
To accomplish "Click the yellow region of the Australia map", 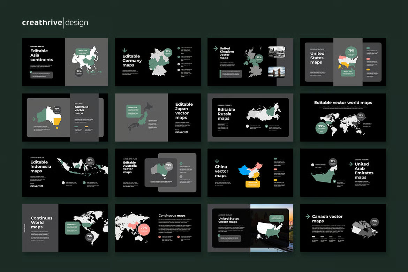I will point(57,122).
